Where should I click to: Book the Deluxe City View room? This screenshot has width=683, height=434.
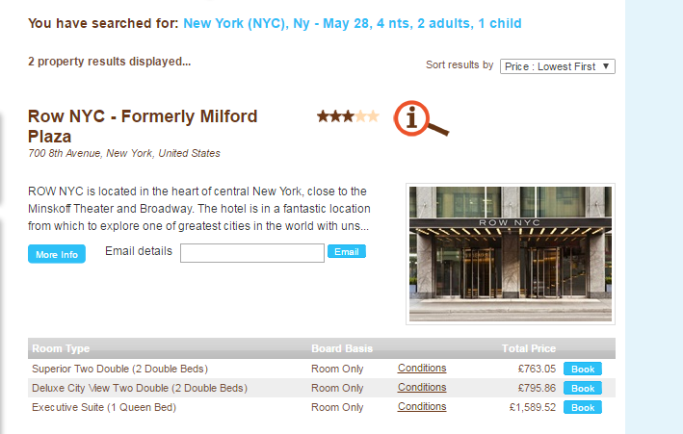click(x=582, y=388)
